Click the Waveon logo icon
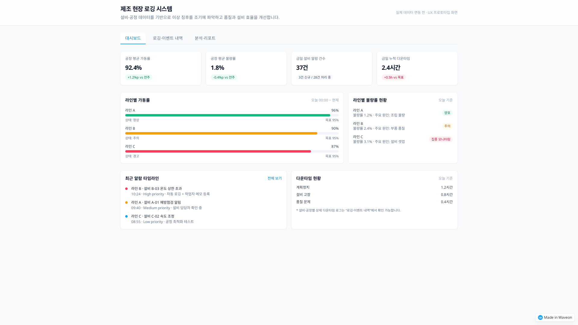The image size is (578, 325). pyautogui.click(x=540, y=317)
